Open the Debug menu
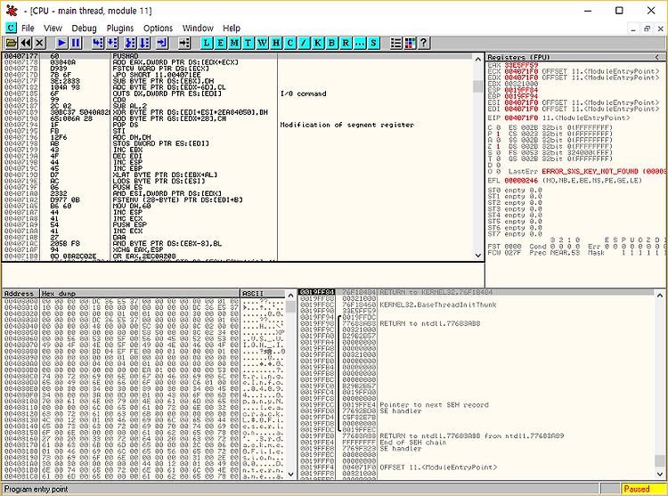The width and height of the screenshot is (668, 496). click(x=84, y=28)
